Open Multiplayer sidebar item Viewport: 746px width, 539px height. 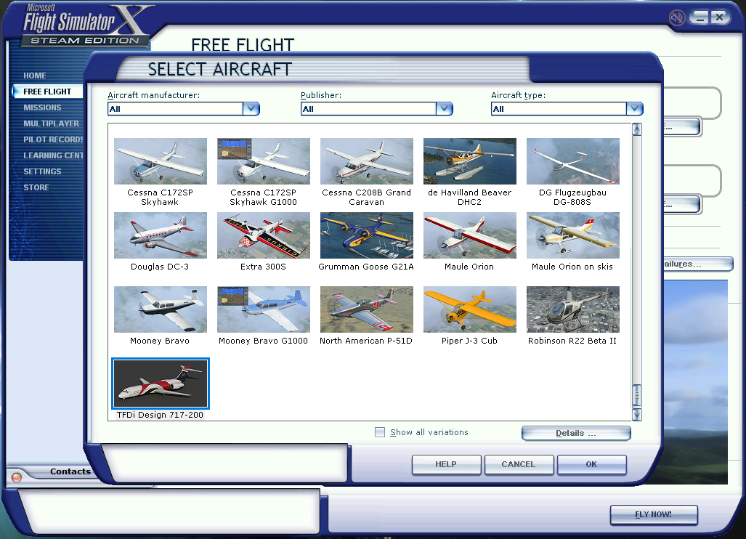click(x=52, y=123)
